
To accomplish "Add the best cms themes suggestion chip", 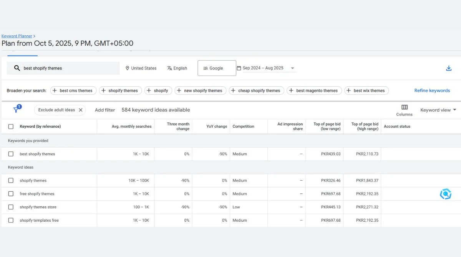I will tap(73, 90).
